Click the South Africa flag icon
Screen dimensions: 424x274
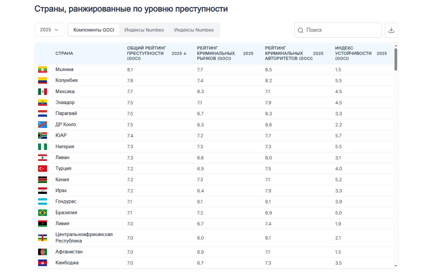click(42, 135)
